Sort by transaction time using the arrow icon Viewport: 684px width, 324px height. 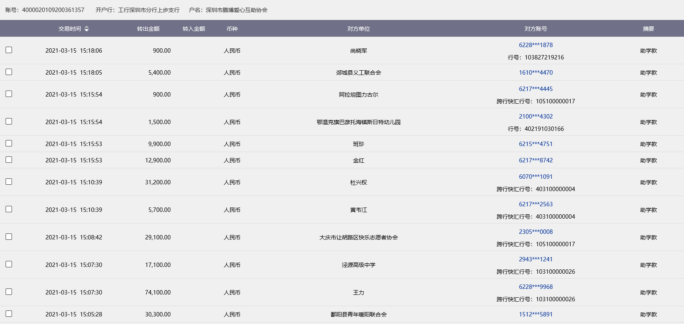click(x=87, y=29)
